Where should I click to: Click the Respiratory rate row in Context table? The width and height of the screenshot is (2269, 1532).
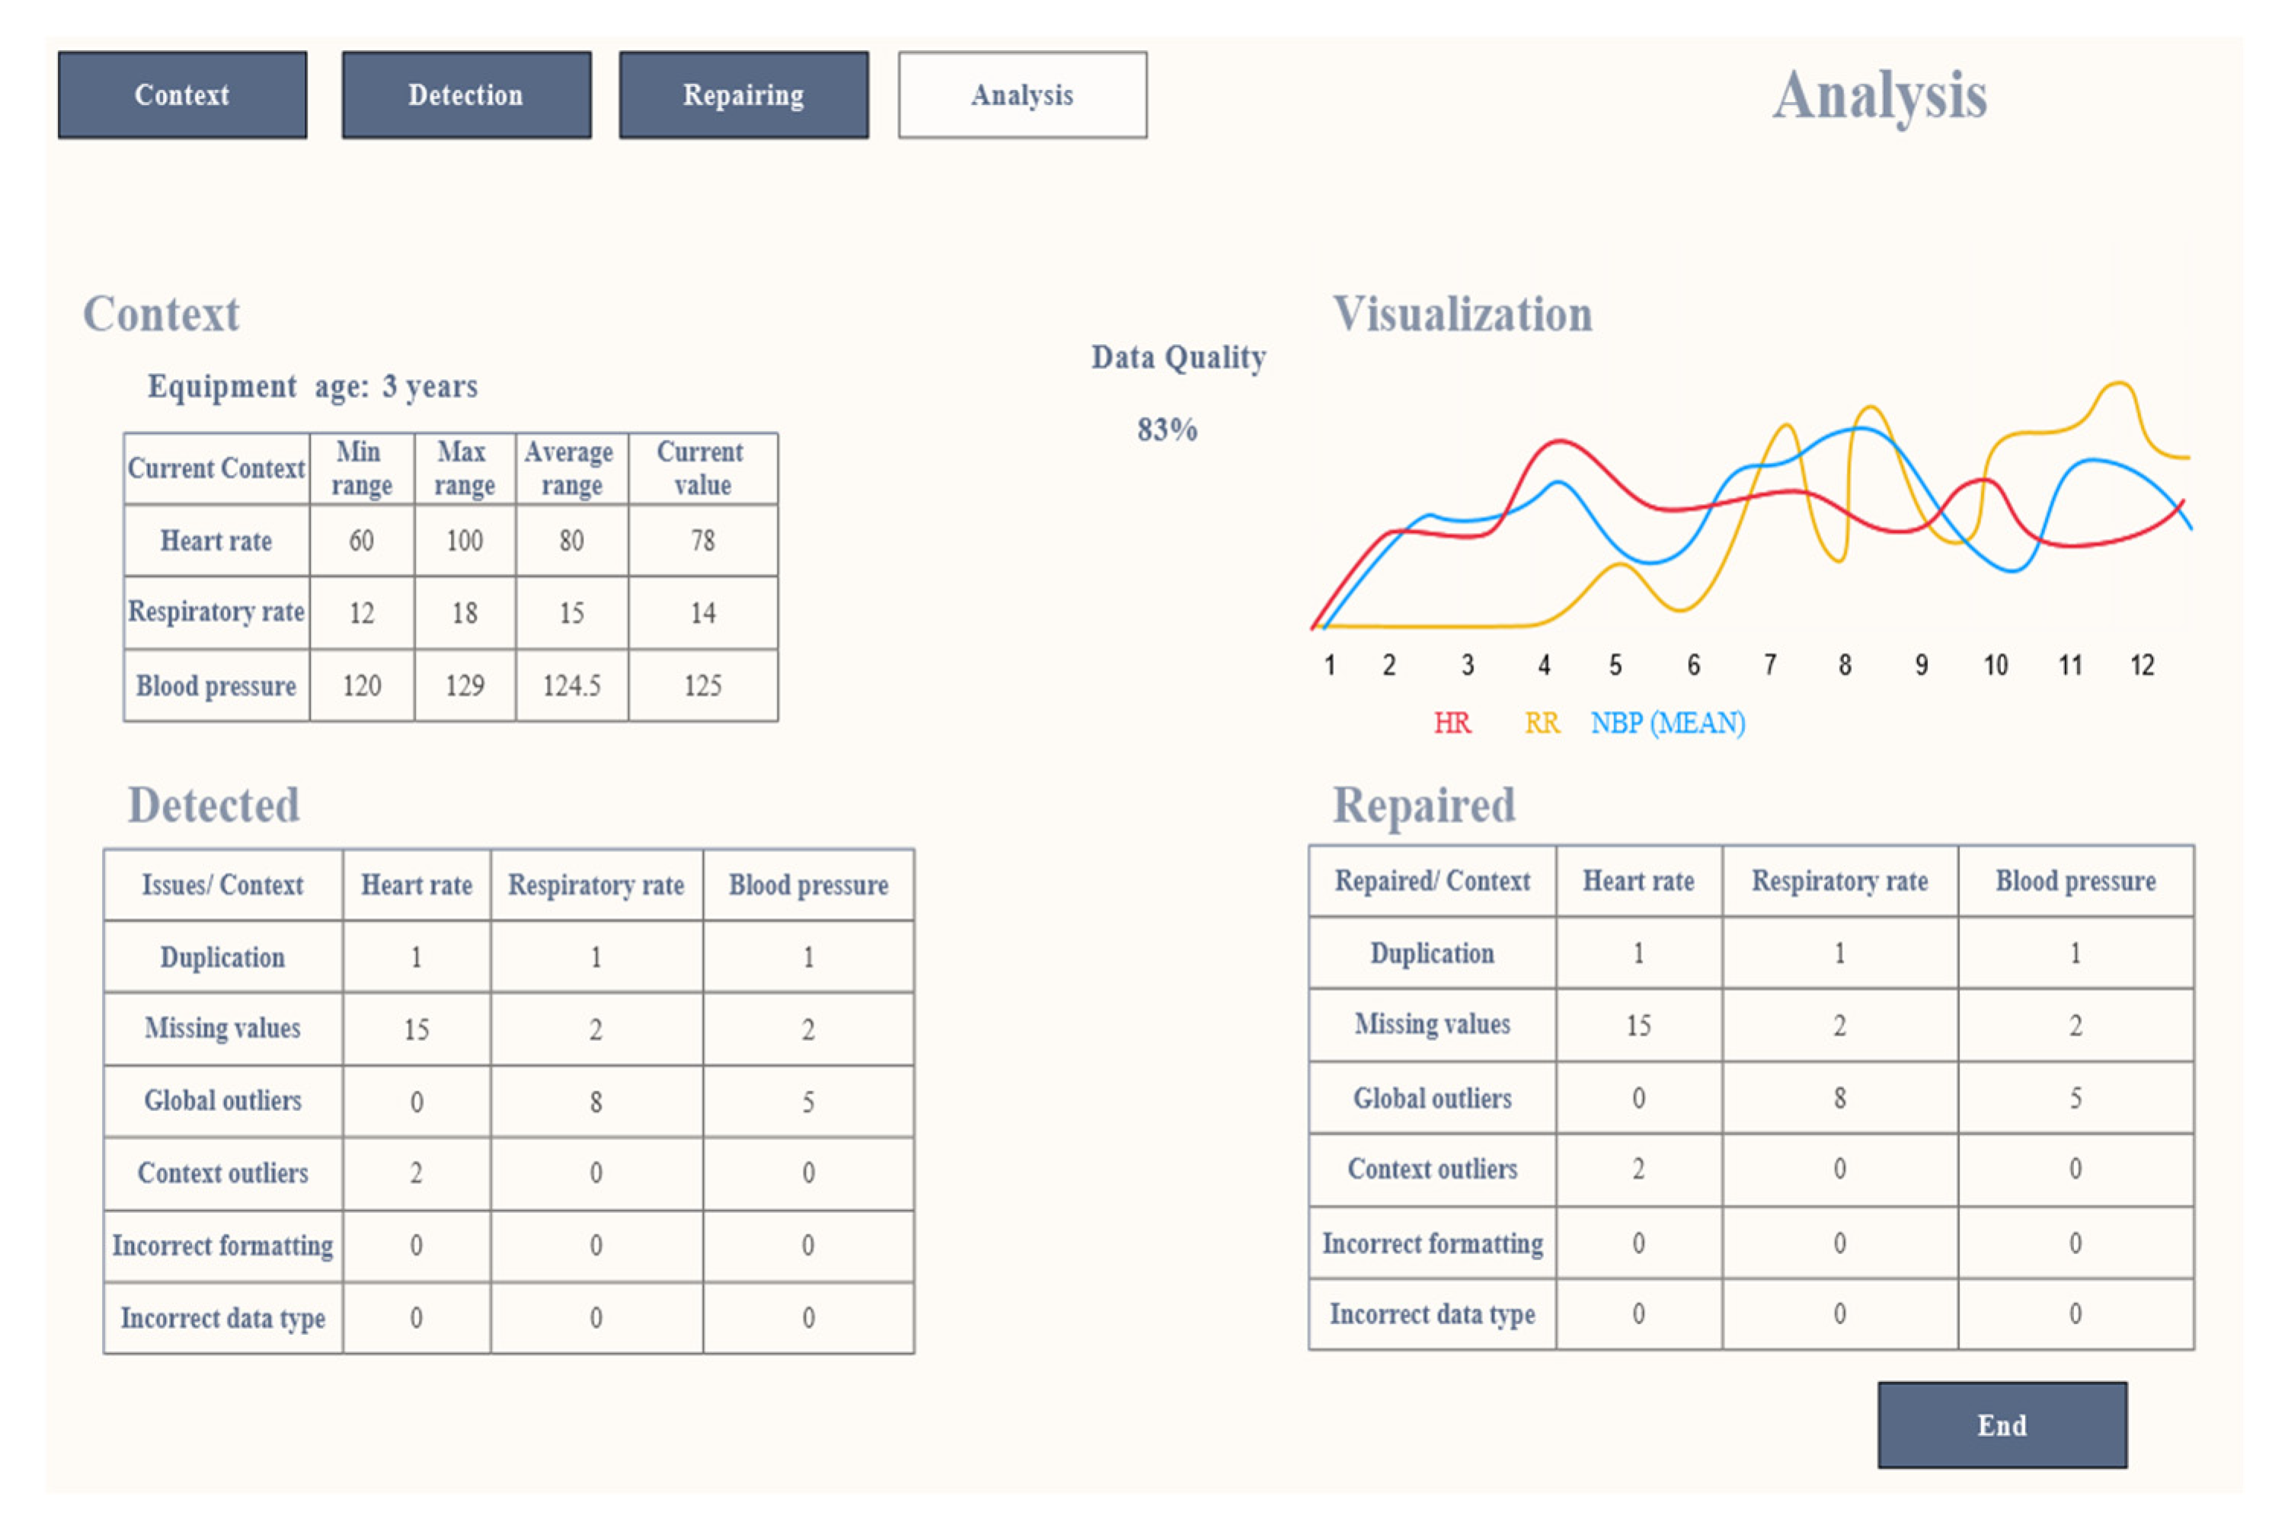[x=216, y=612]
